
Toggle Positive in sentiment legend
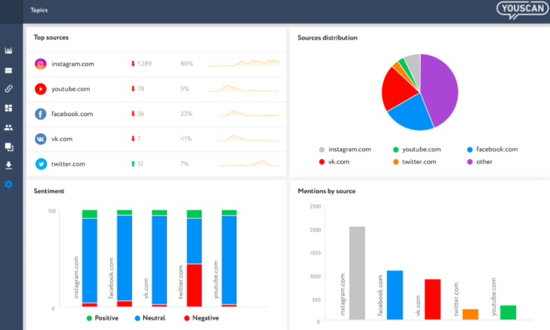(102, 318)
